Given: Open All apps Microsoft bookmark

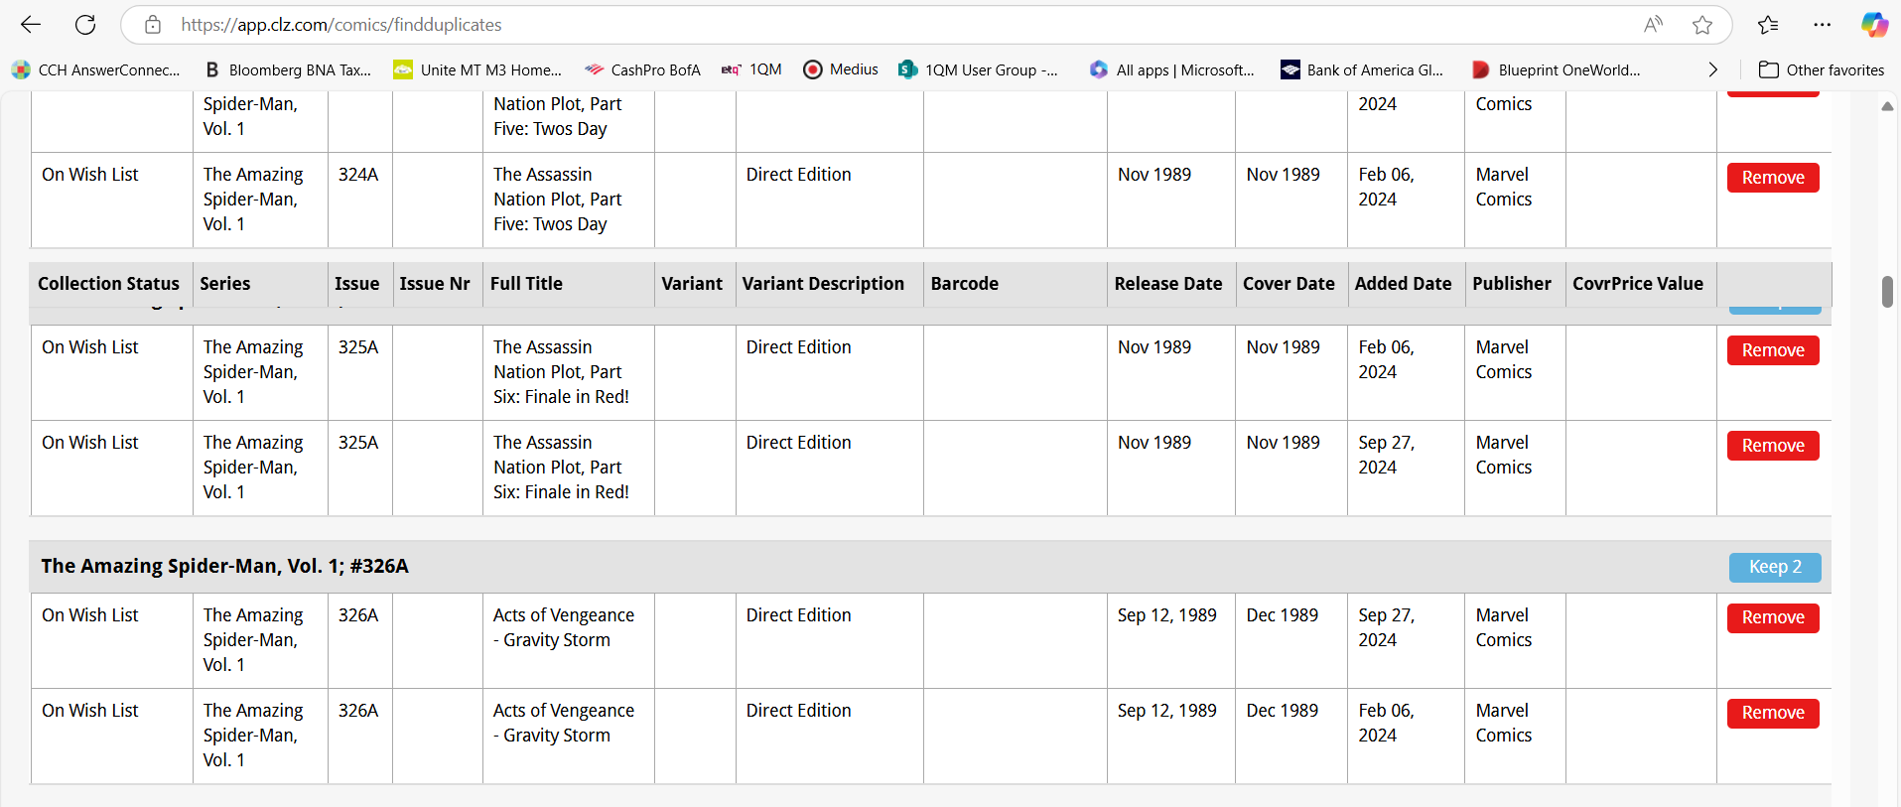Looking at the screenshot, I should coord(1171,69).
